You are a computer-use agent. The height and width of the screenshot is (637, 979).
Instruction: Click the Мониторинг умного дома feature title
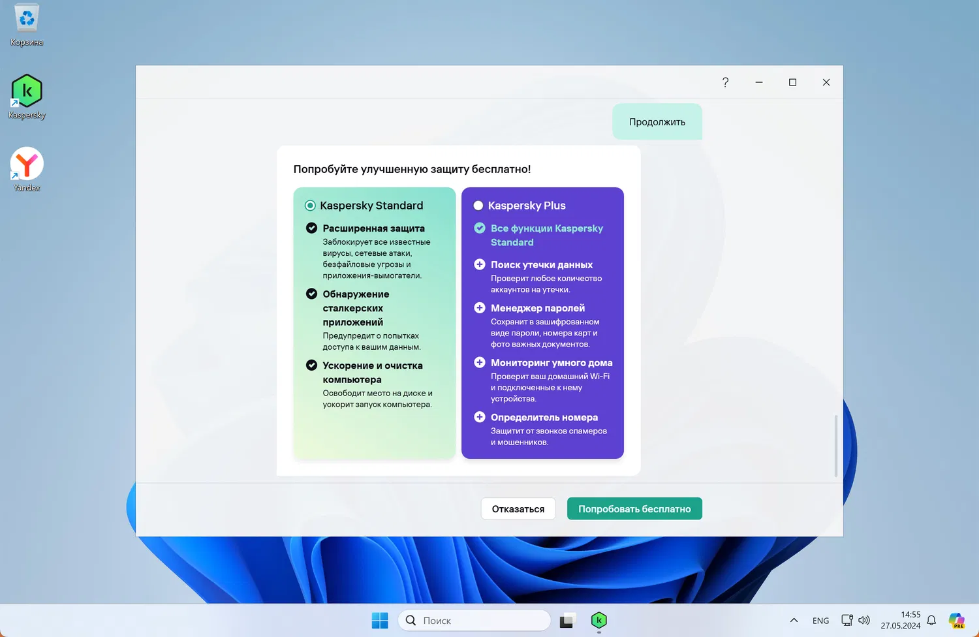coord(552,363)
